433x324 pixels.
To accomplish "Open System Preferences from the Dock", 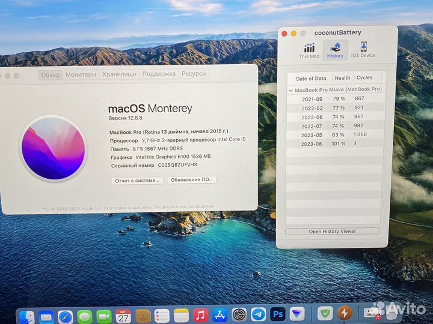I will pos(239,314).
